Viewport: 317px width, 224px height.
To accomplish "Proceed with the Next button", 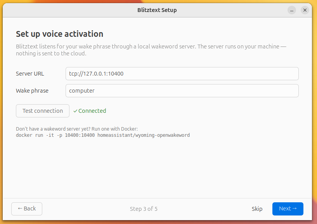I will (x=288, y=208).
